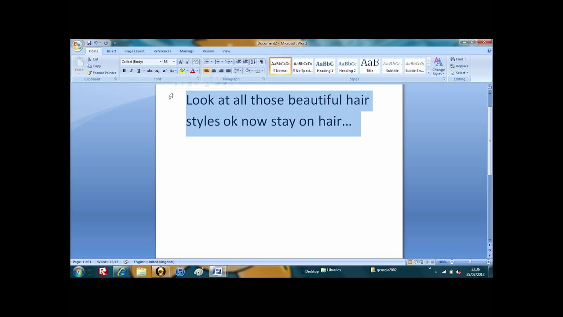Open the Office Button menu
563x317 pixels.
click(x=77, y=45)
